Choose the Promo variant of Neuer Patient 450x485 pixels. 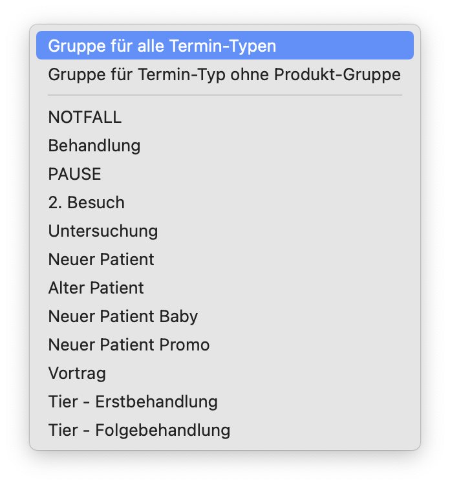[129, 345]
